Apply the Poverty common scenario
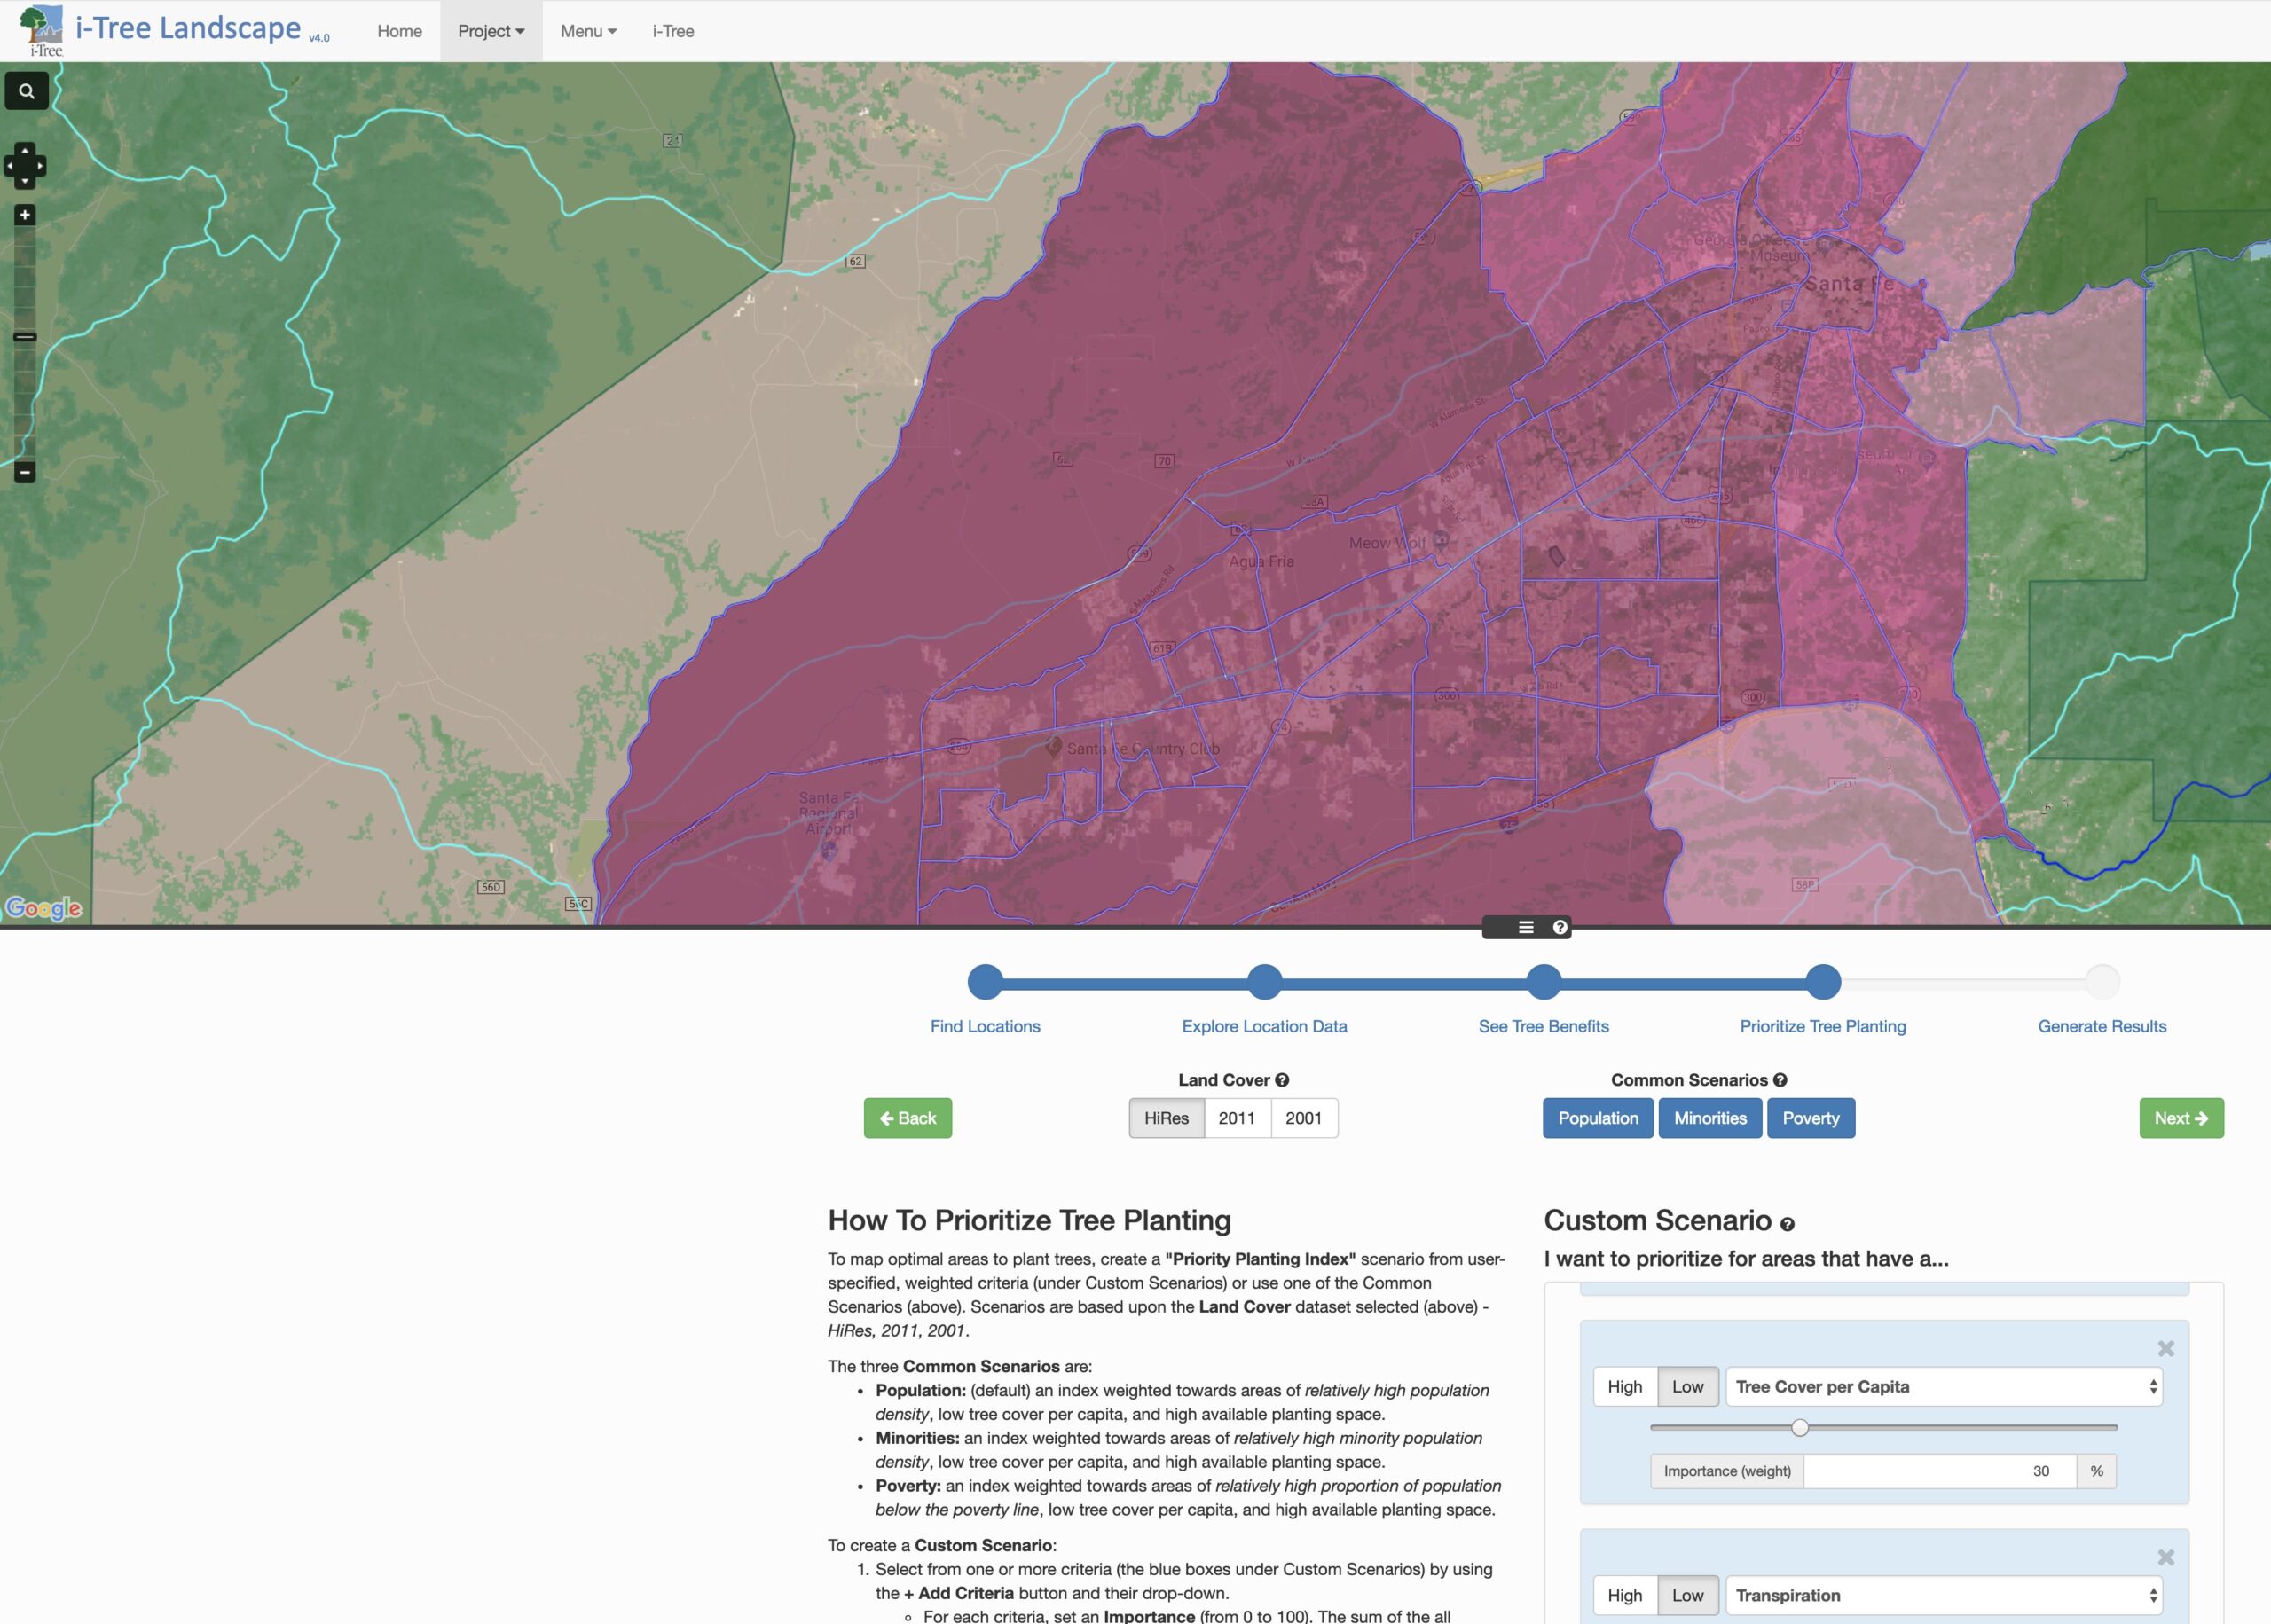Image resolution: width=2271 pixels, height=1624 pixels. click(x=1810, y=1118)
